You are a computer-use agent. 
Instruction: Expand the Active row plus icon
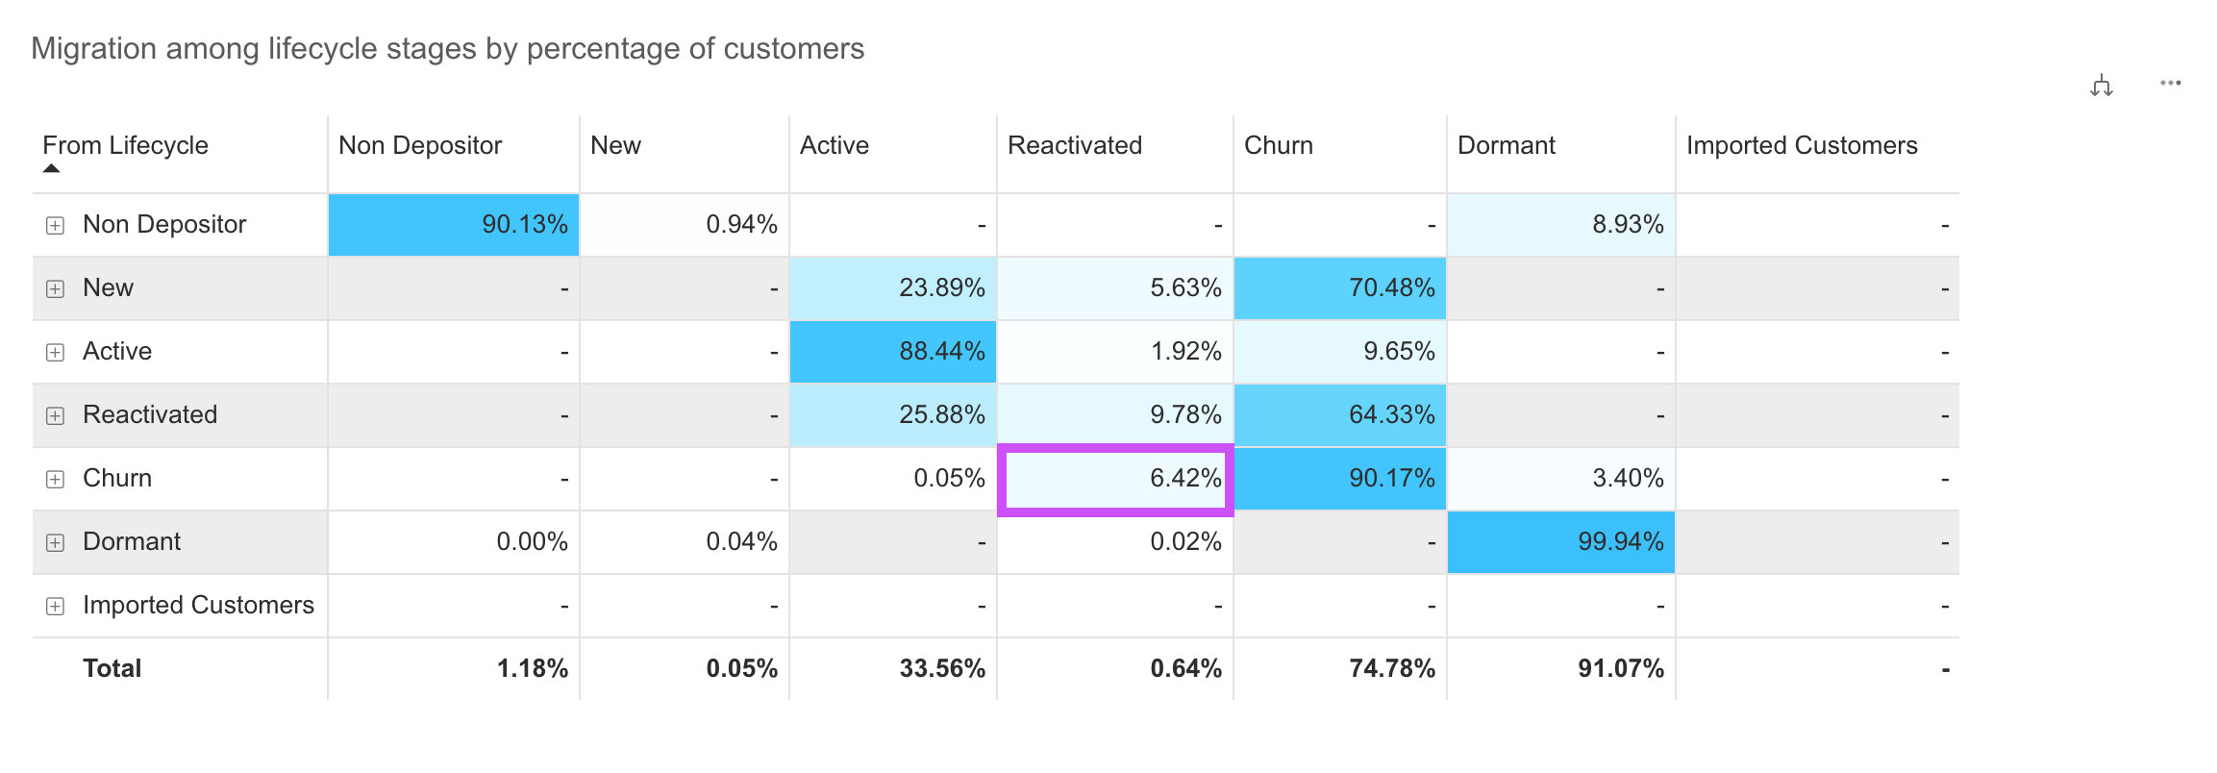(56, 352)
